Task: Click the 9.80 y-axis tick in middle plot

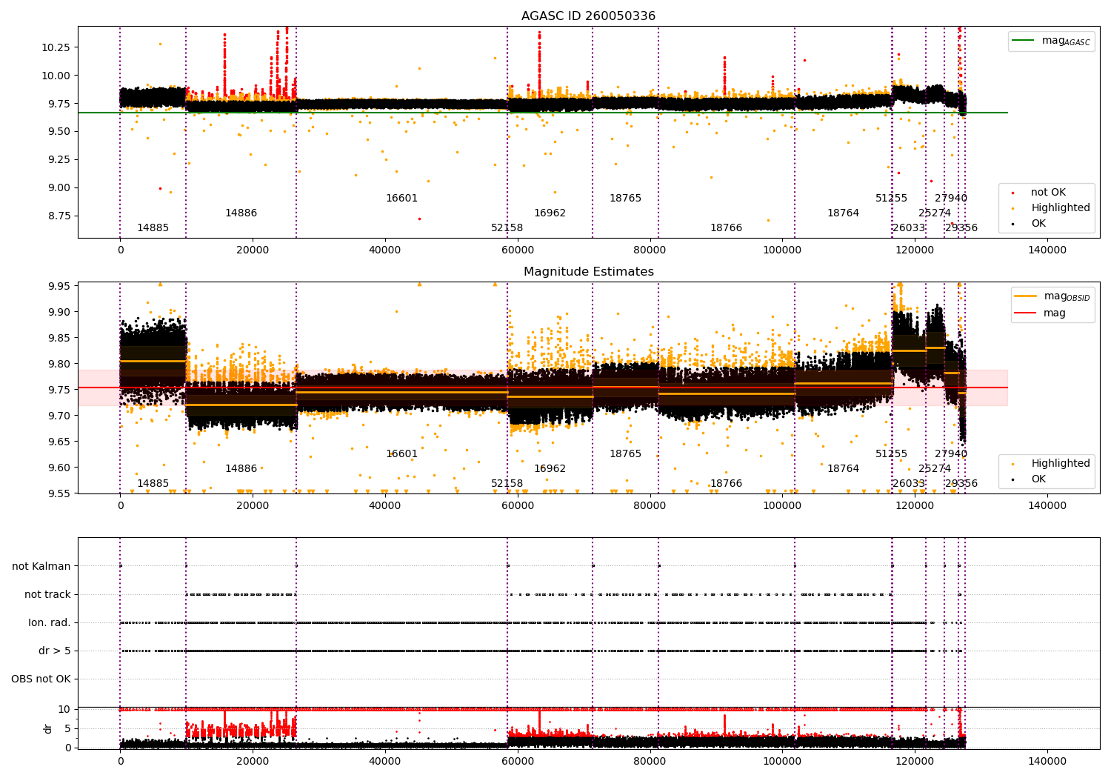Action: (59, 364)
